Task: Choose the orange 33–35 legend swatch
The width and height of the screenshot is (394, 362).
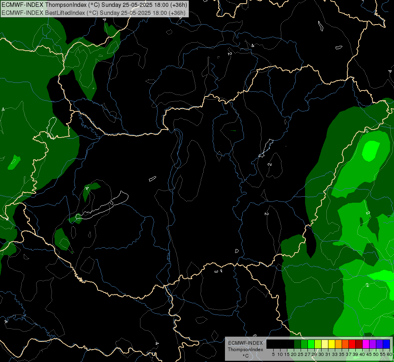Action: (338, 344)
